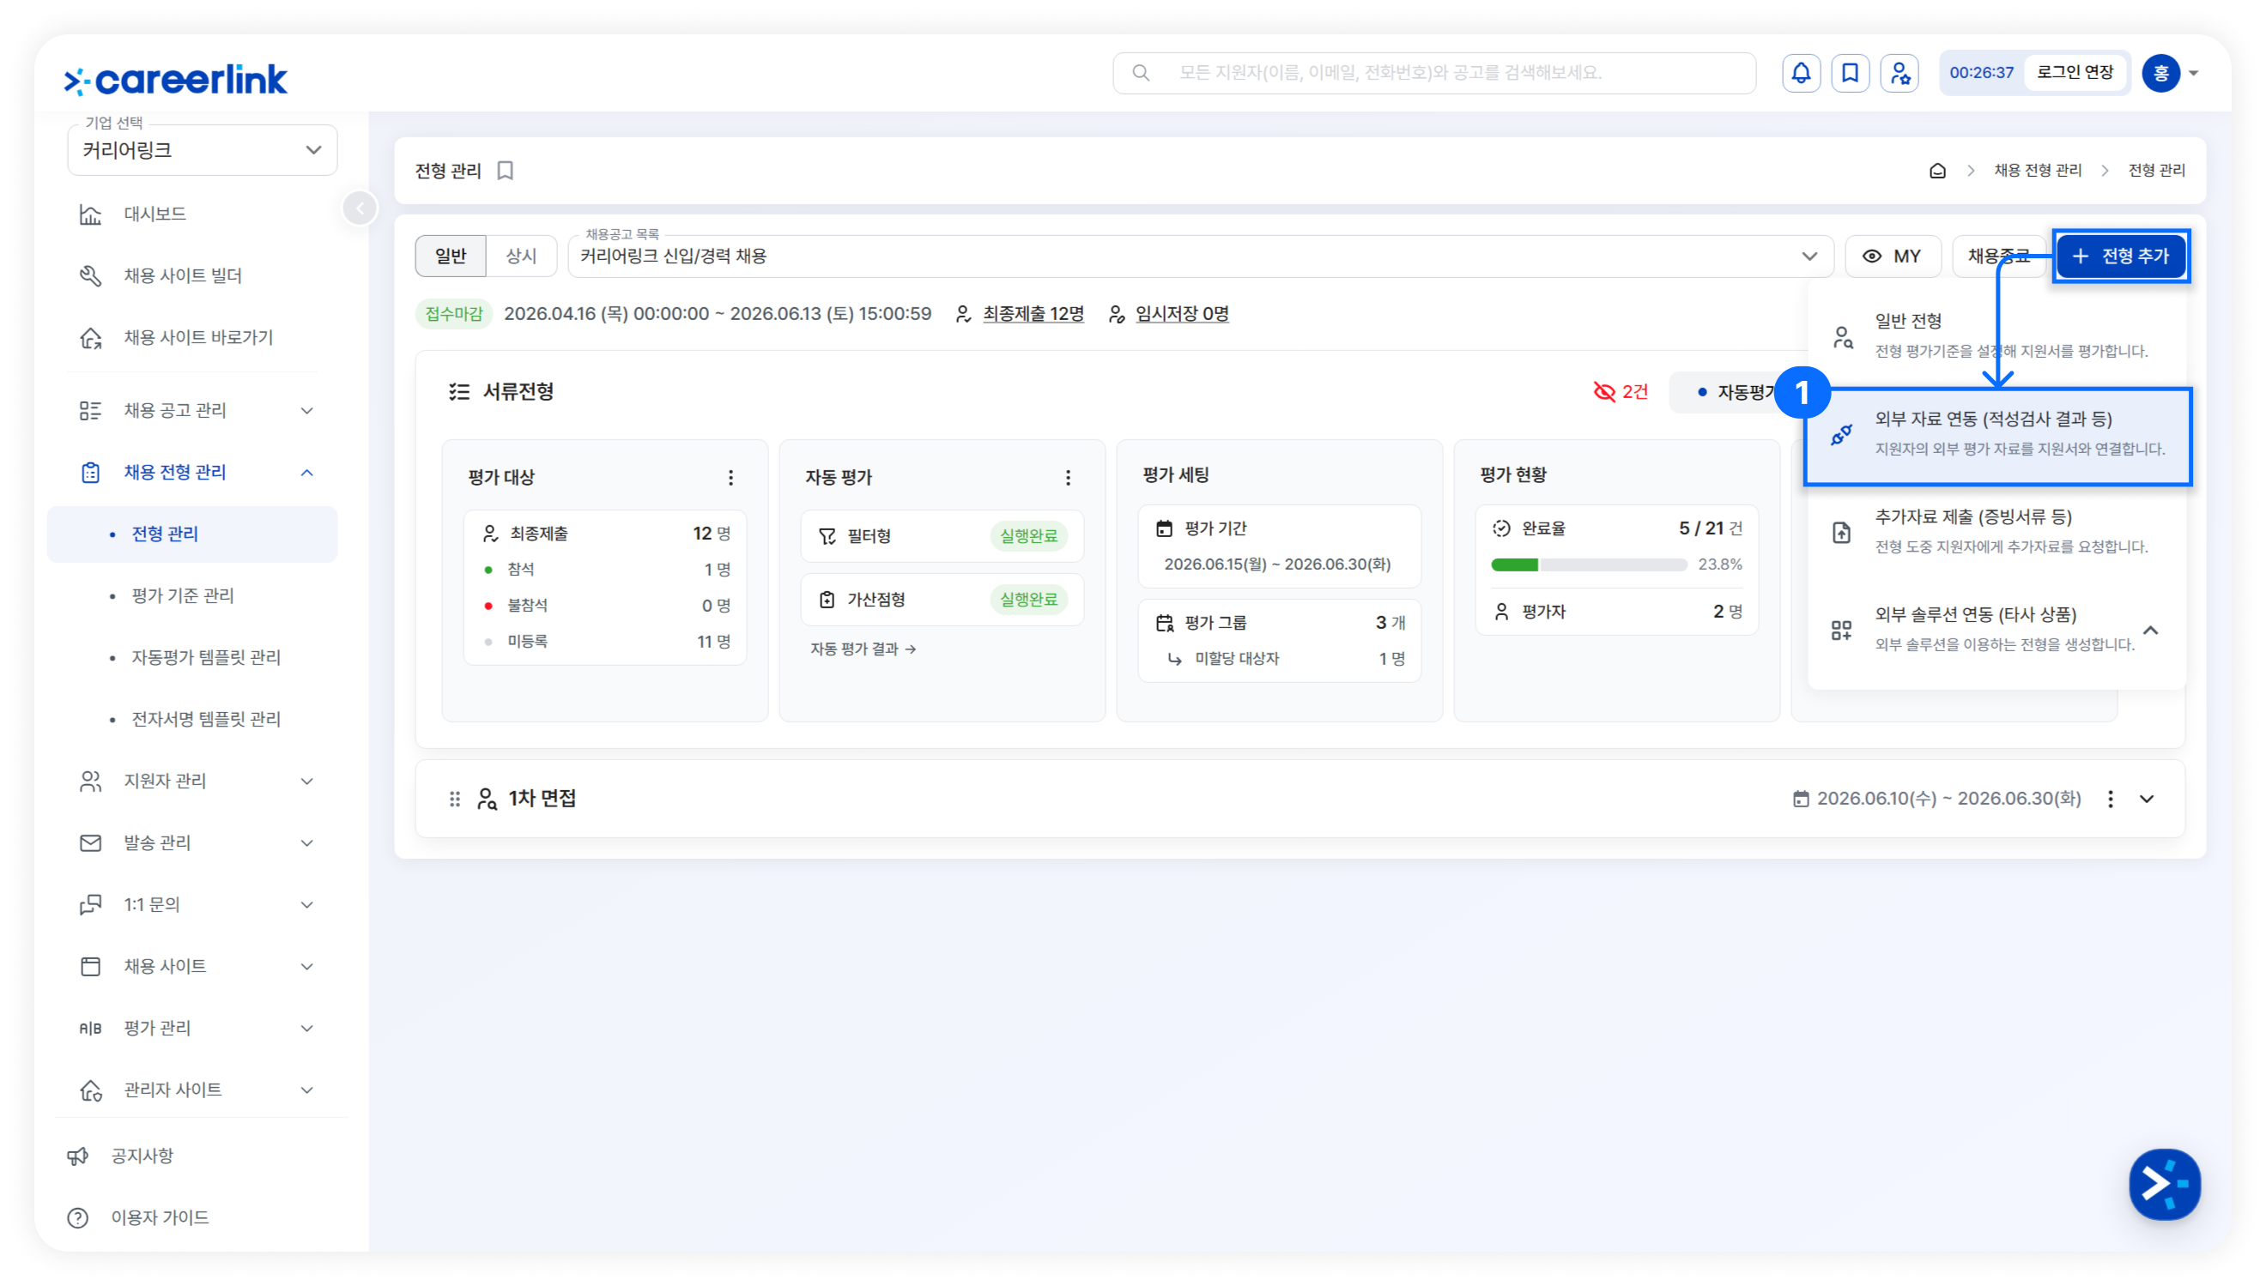Expand the 1차 면접 section chevron

(x=2147, y=799)
